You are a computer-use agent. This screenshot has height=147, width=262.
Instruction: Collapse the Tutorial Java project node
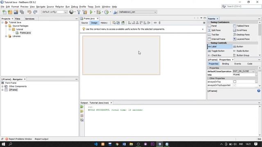click(2, 22)
